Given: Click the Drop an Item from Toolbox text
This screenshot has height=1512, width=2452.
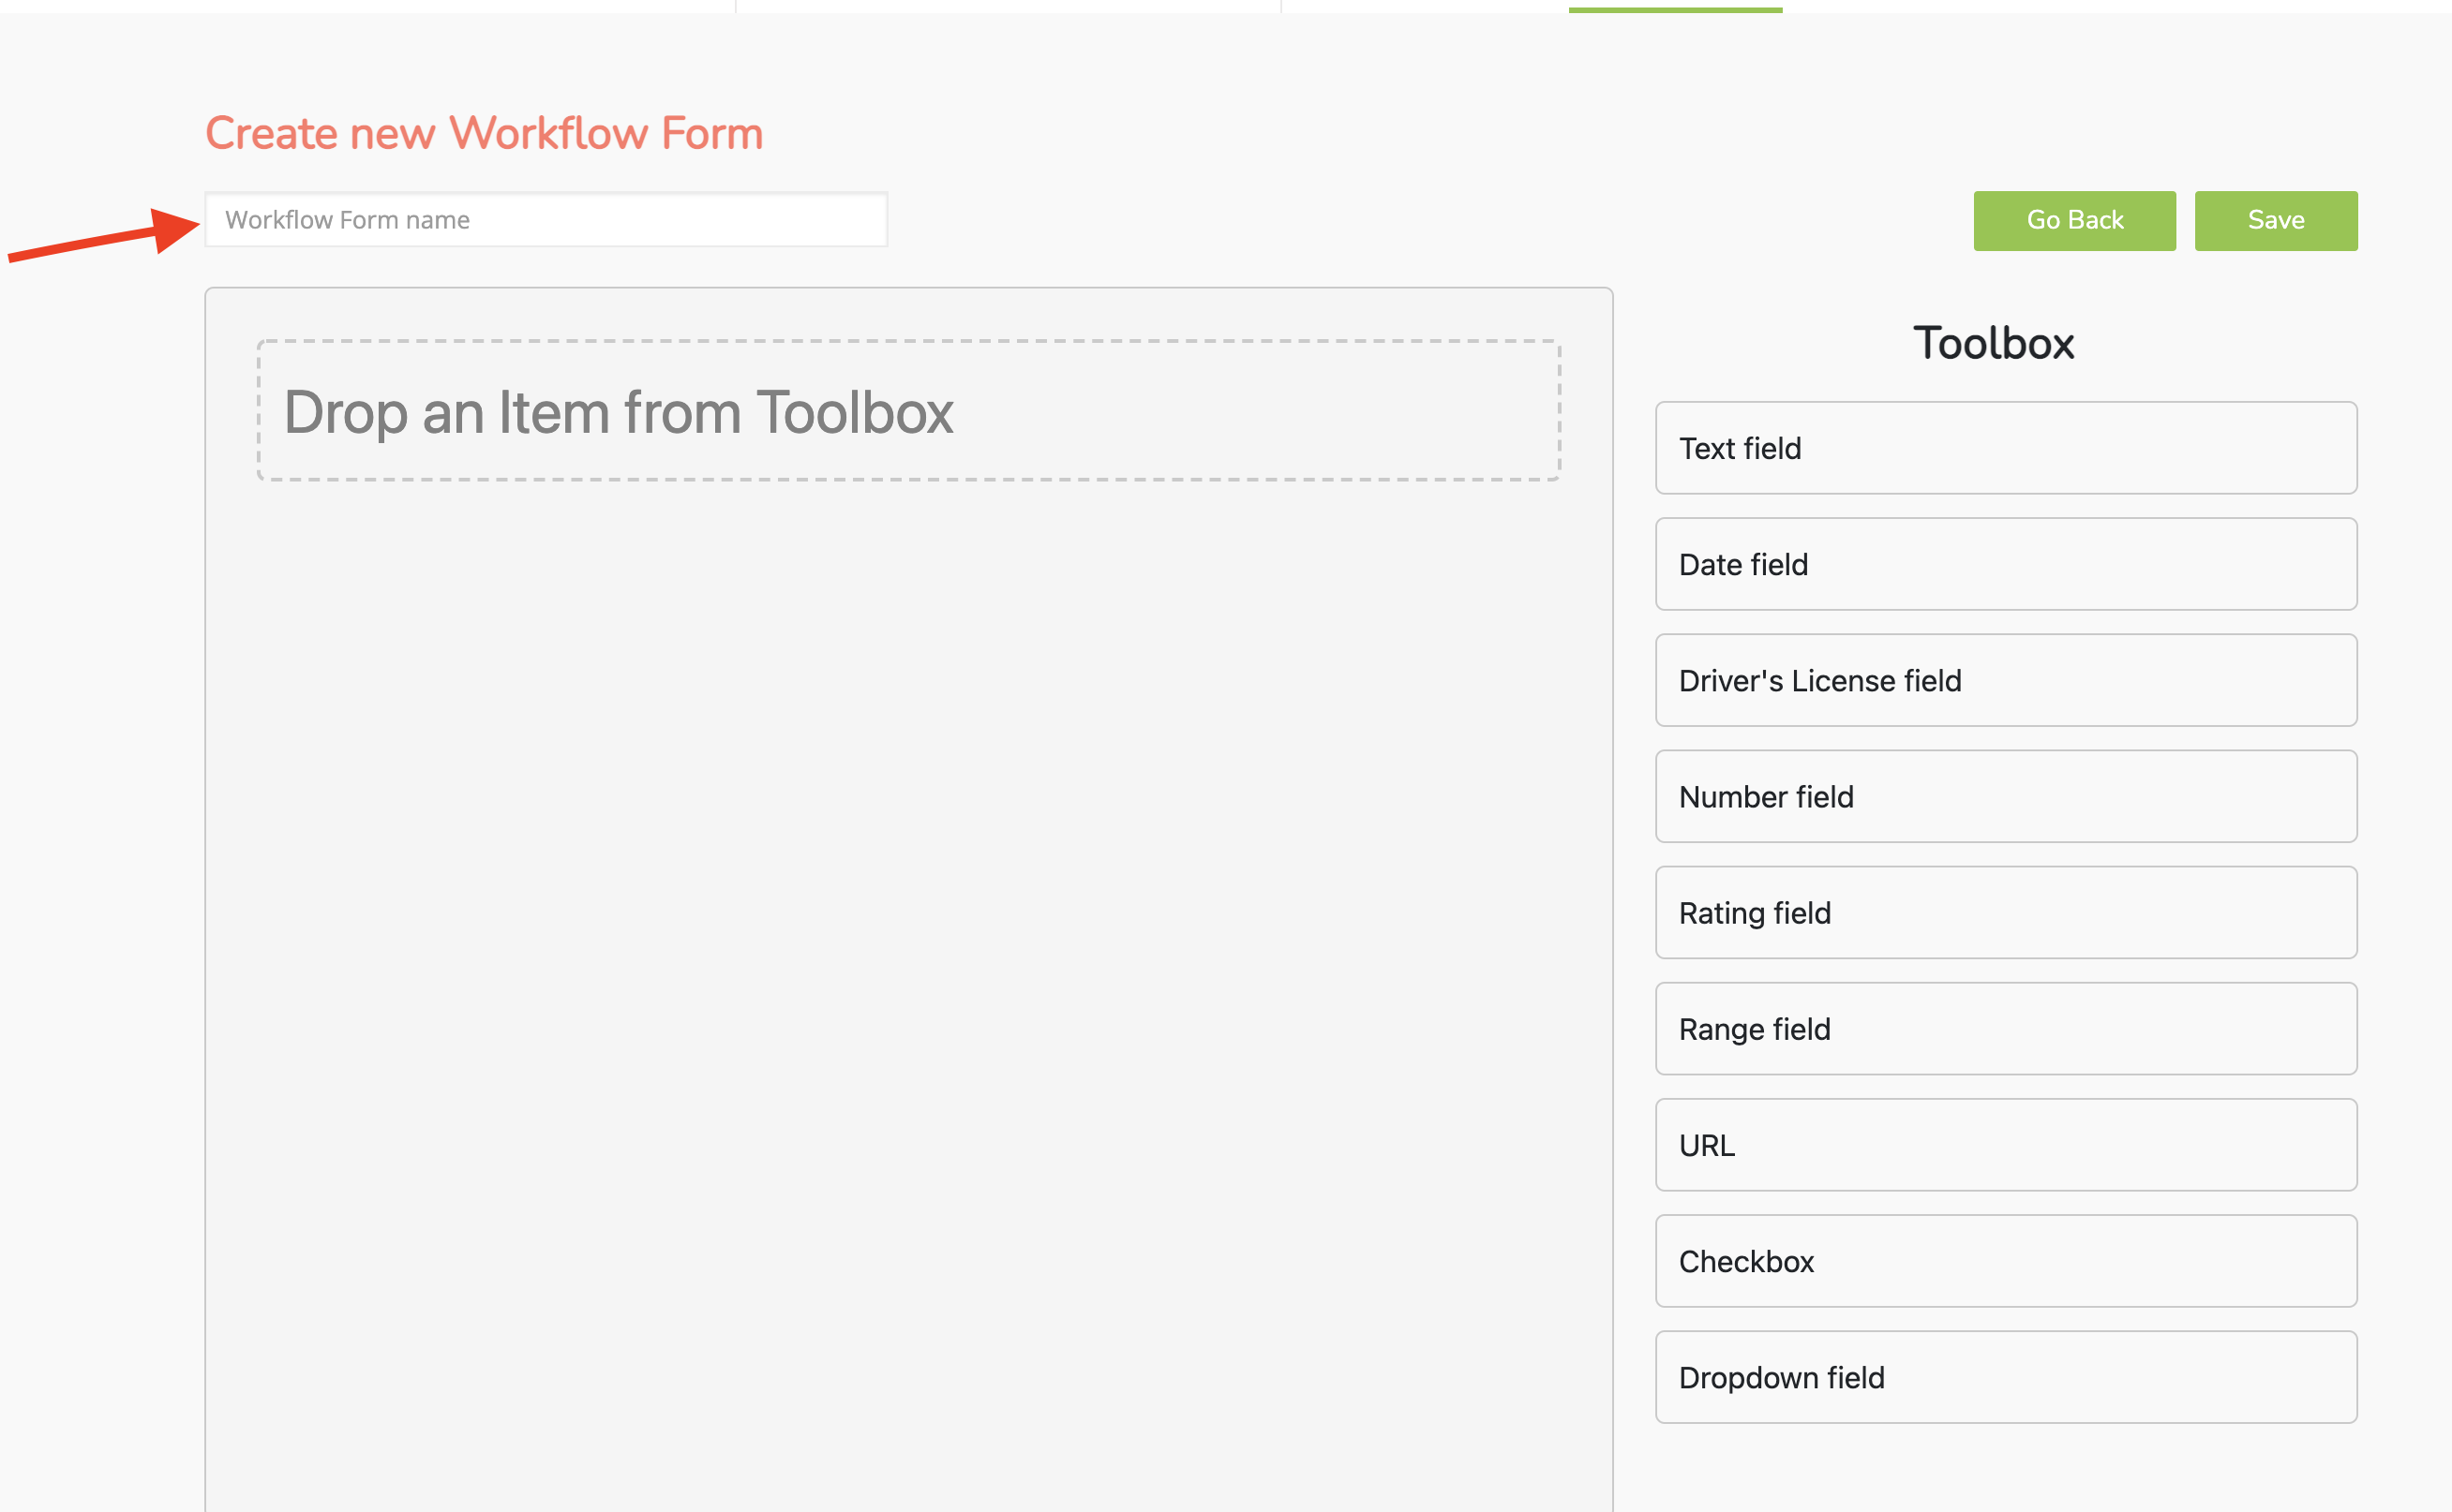Looking at the screenshot, I should point(619,412).
